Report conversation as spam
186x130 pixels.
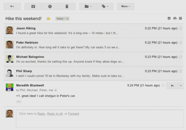pyautogui.click(x=50, y=6)
